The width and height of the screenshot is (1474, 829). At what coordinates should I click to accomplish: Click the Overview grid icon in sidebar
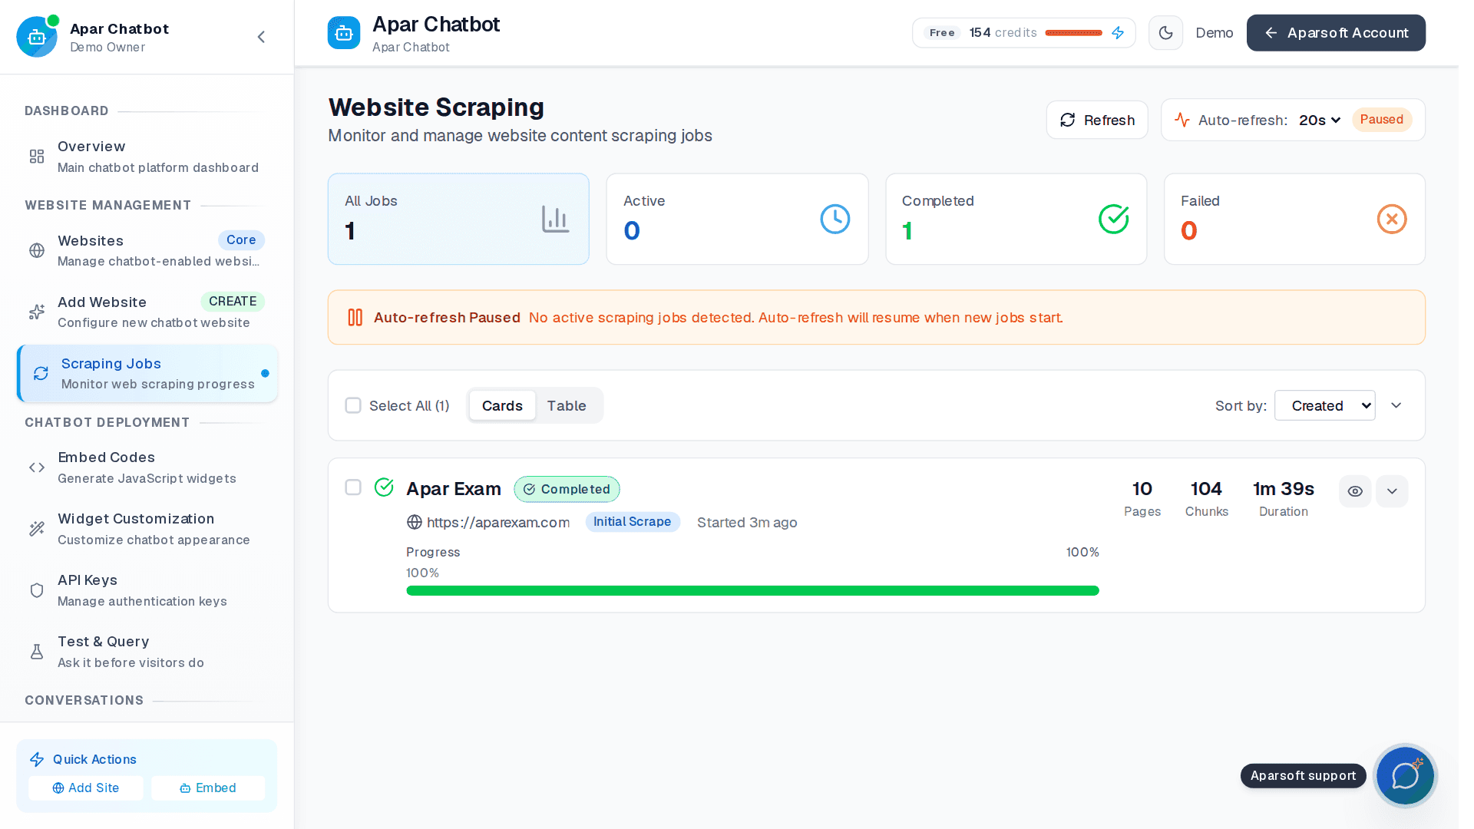[37, 157]
